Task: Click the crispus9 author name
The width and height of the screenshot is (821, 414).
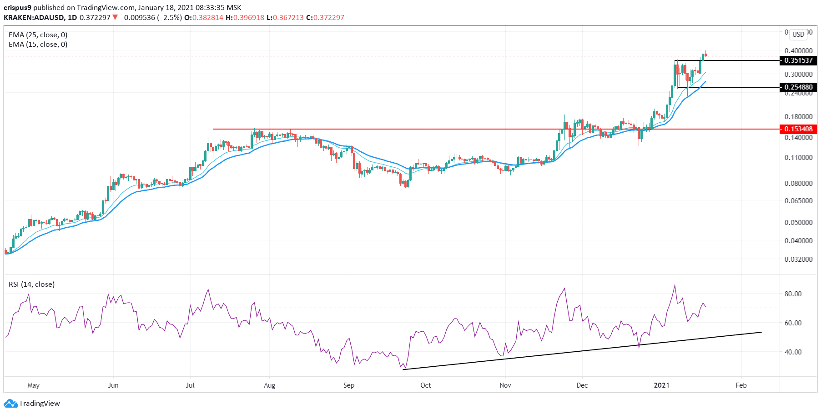Action: point(17,7)
